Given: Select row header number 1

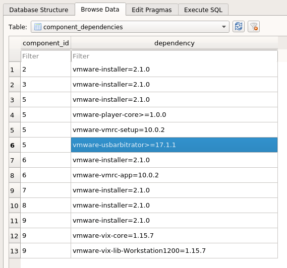Looking at the screenshot, I should pyautogui.click(x=15, y=70).
